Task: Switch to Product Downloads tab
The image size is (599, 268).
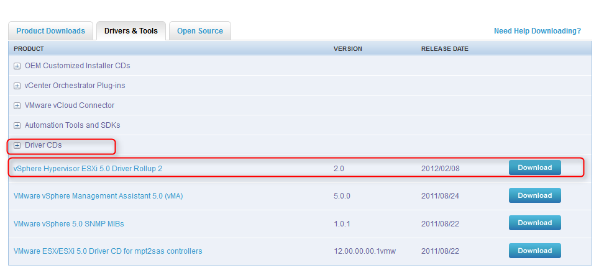Action: coord(51,31)
